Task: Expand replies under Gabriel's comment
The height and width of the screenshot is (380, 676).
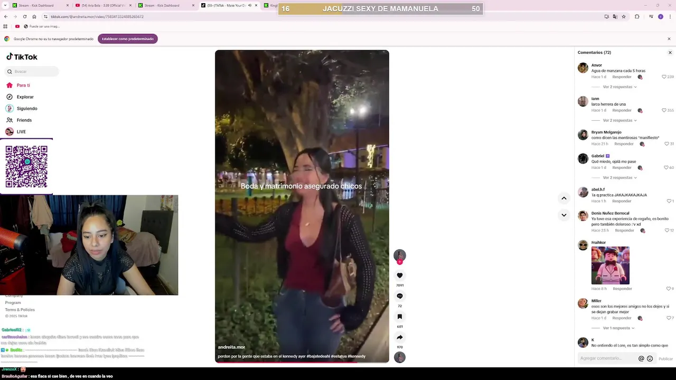Action: click(619, 177)
